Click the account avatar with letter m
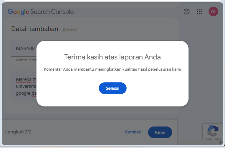225x148 pixels. [x=213, y=12]
